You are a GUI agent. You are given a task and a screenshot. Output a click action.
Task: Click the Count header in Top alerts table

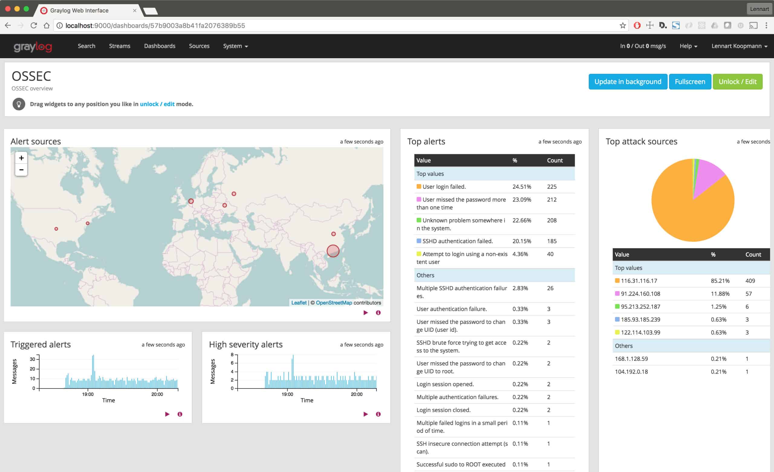coord(555,160)
